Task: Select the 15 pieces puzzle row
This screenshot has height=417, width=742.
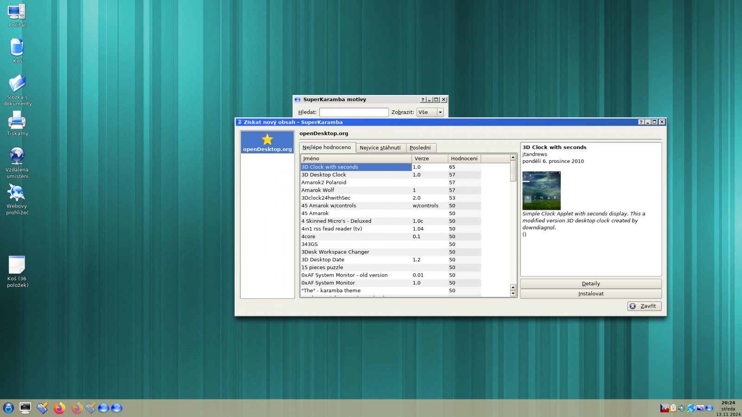Action: pos(390,267)
